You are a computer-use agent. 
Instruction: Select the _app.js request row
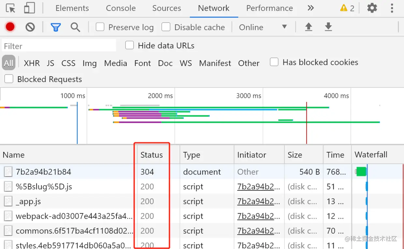tap(202, 201)
